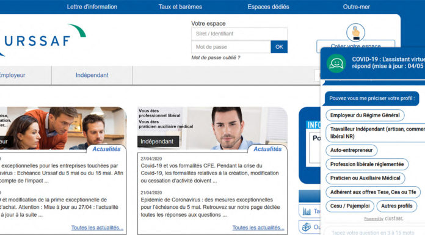This screenshot has height=235, width=425.
Task: Choose Cesu / Pajemploi profile
Action: (350, 206)
